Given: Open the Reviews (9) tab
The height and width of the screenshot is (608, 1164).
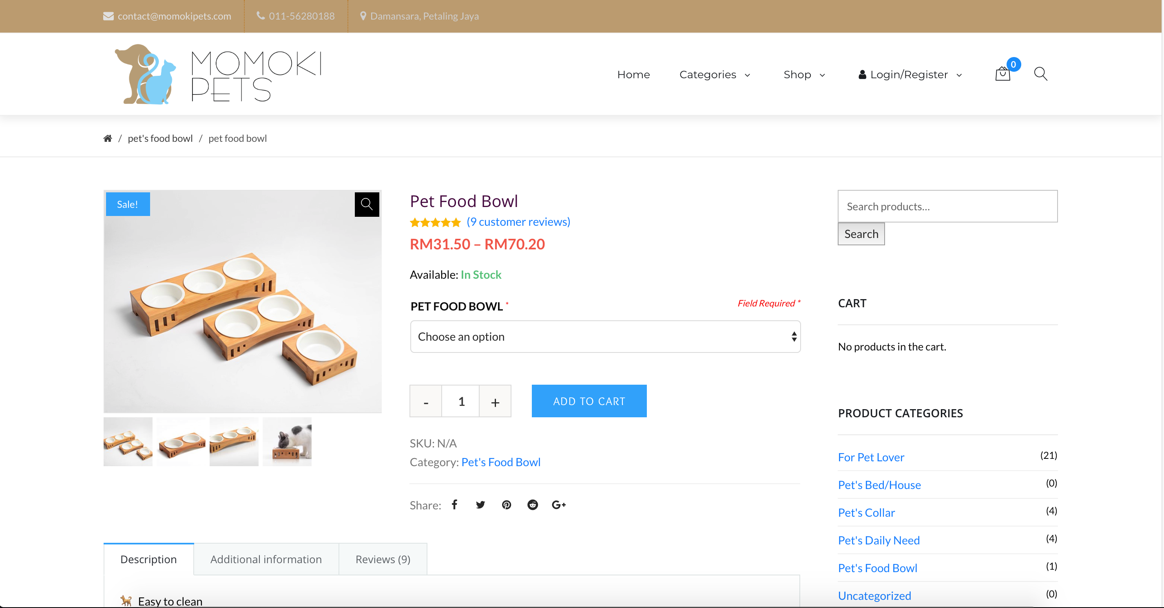Looking at the screenshot, I should (383, 559).
